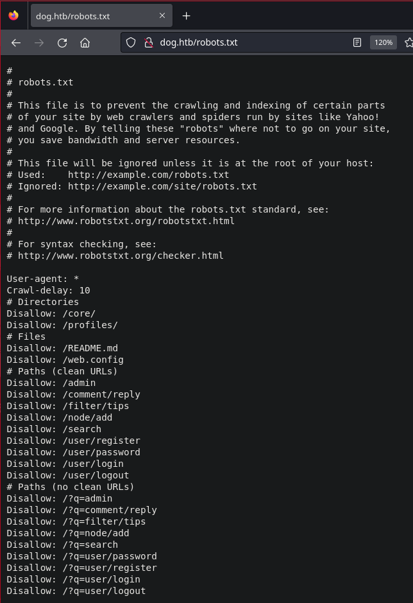The height and width of the screenshot is (603, 413).
Task: Click the 'Disallow: /?q=admin' line
Action: [x=59, y=498]
